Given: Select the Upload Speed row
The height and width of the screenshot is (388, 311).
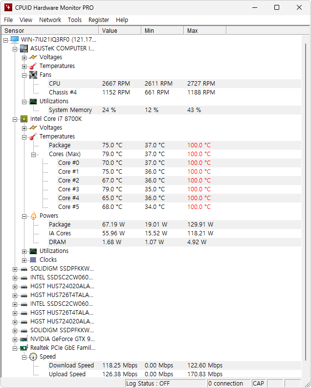Looking at the screenshot, I should [x=175, y=374].
